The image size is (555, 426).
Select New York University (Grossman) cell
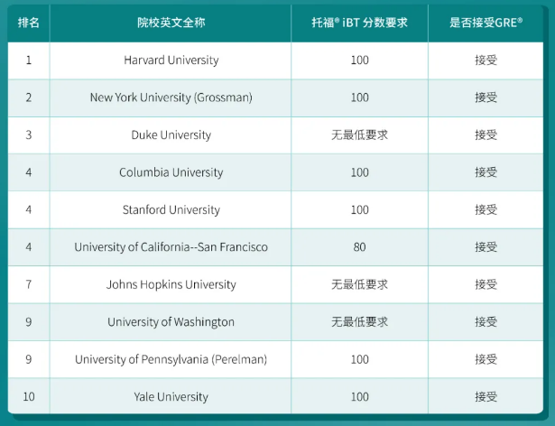171,97
